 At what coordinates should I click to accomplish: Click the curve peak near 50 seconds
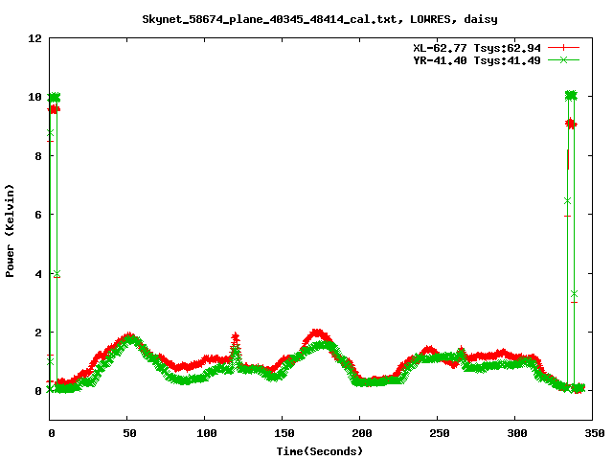tap(129, 335)
